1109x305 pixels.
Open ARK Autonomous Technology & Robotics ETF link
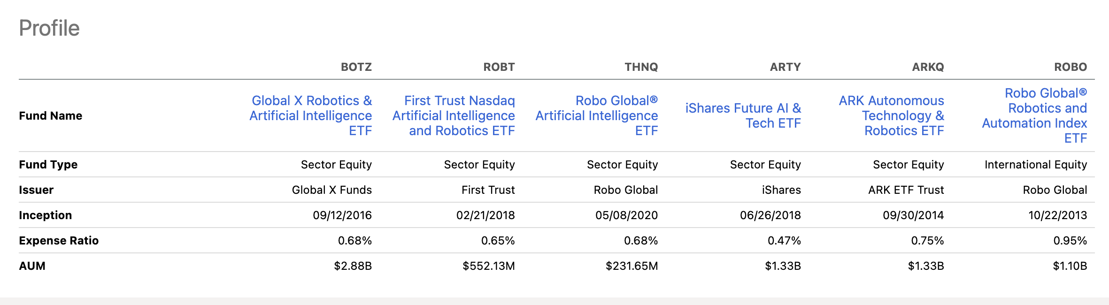(892, 115)
